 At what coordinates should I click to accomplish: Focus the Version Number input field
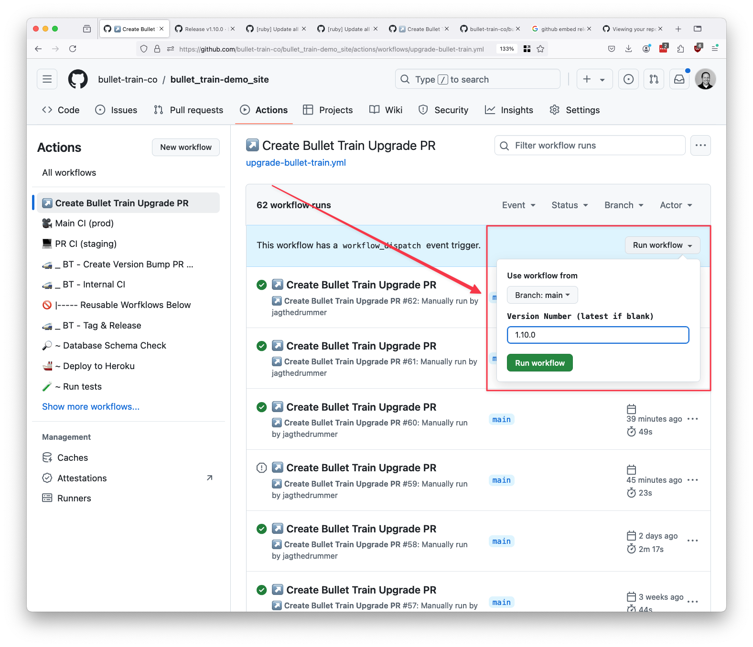598,335
